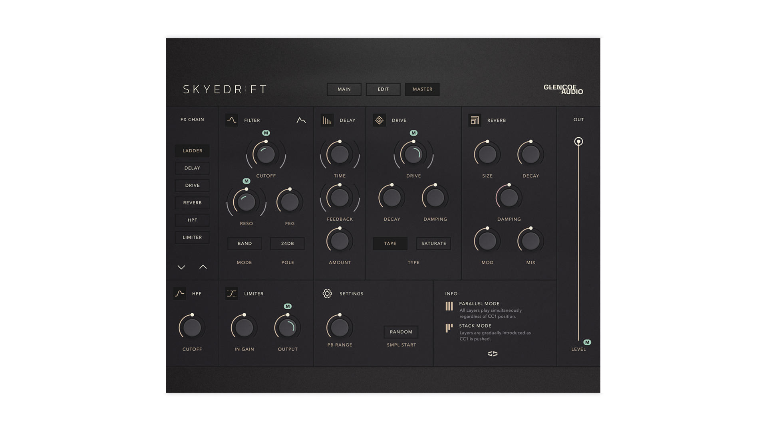
Task: Click the limiter In Gain knob
Action: pos(244,328)
